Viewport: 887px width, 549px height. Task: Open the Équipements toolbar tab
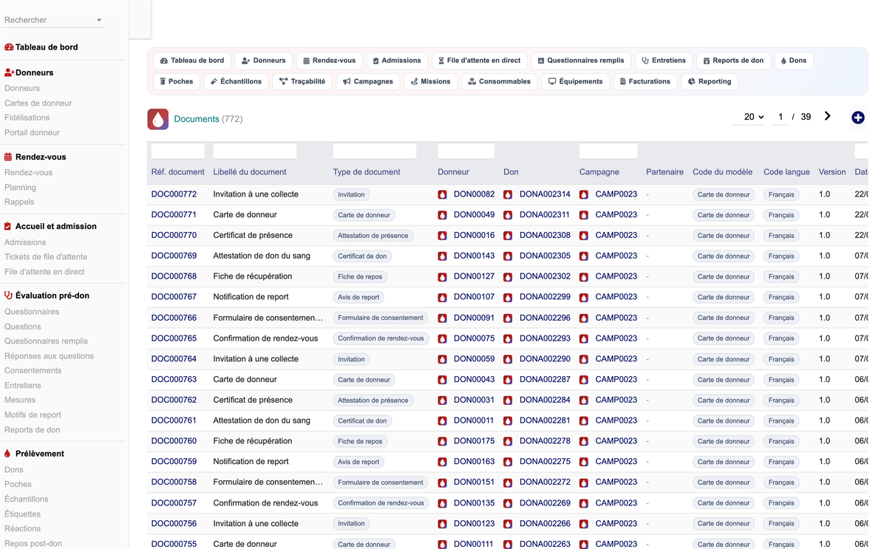(577, 81)
